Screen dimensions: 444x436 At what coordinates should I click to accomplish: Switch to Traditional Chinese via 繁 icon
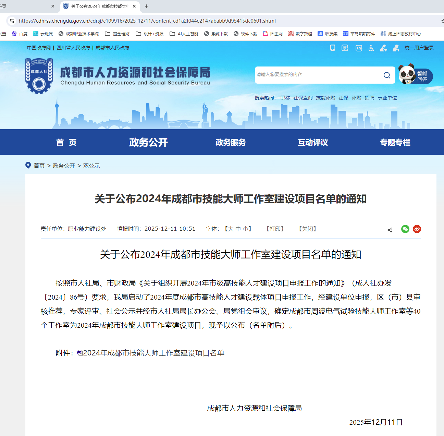[345, 48]
